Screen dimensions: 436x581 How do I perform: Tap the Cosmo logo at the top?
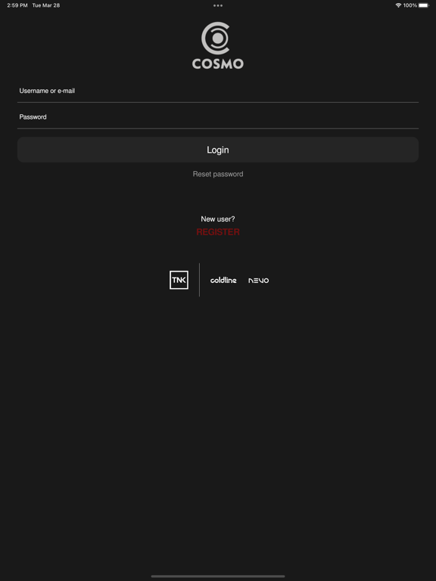218,45
